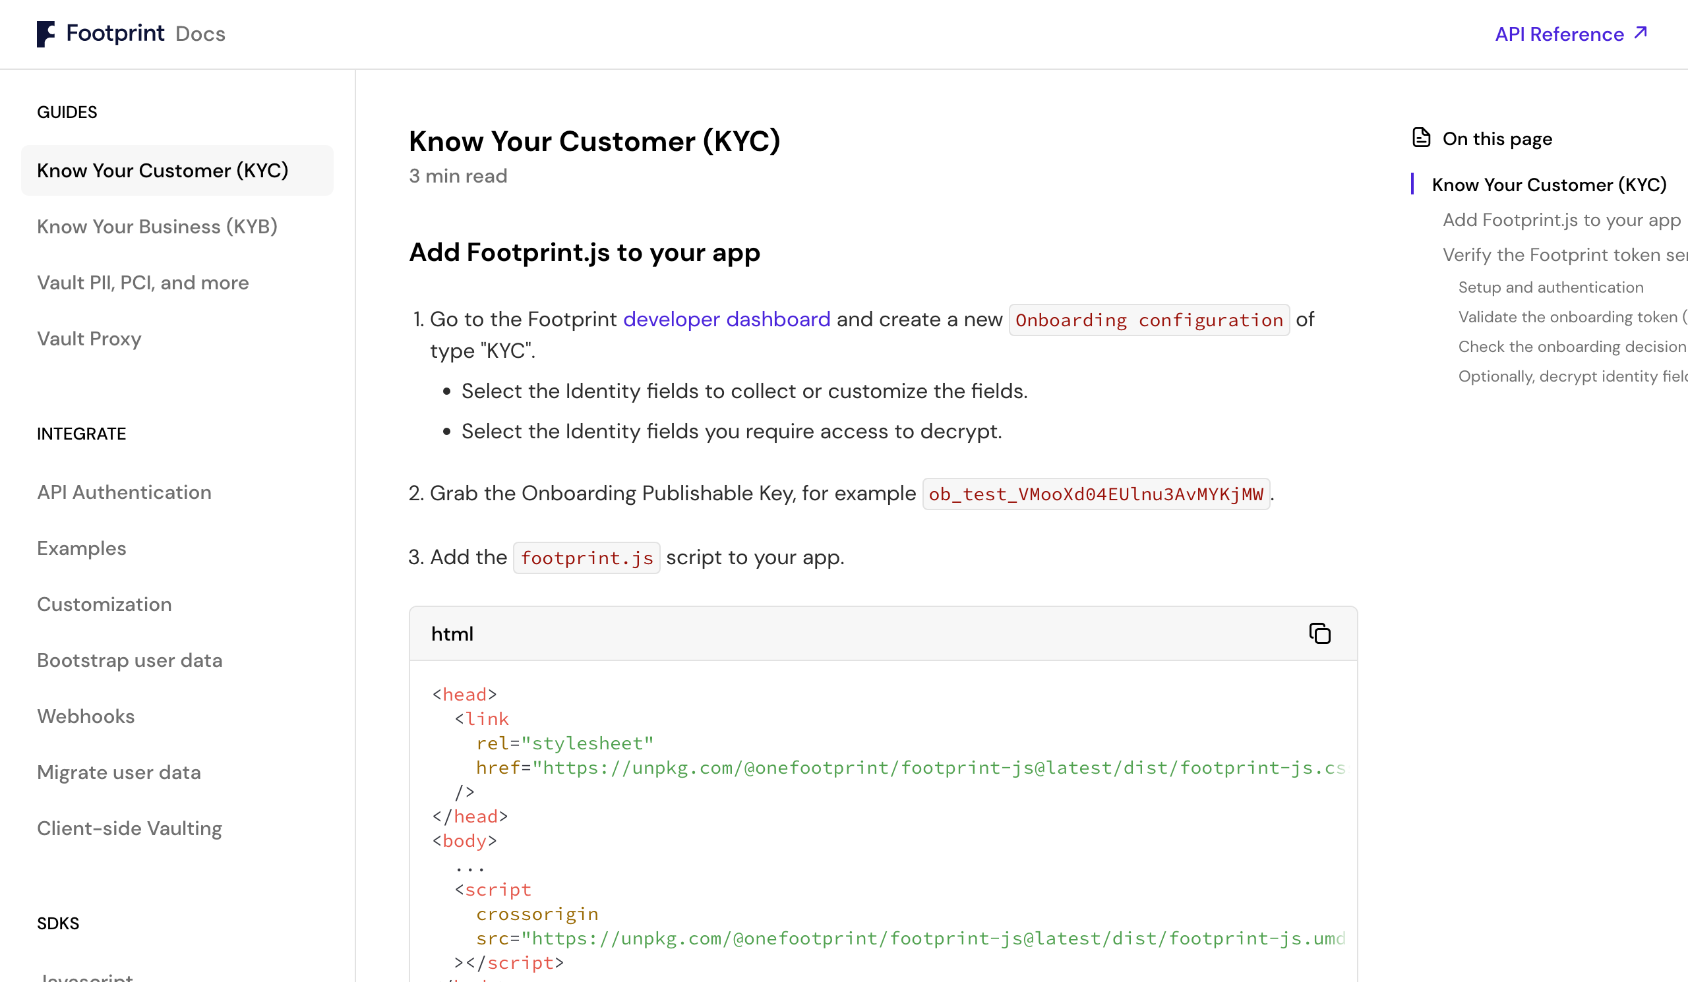
Task: Open the developer dashboard link
Action: coord(727,319)
